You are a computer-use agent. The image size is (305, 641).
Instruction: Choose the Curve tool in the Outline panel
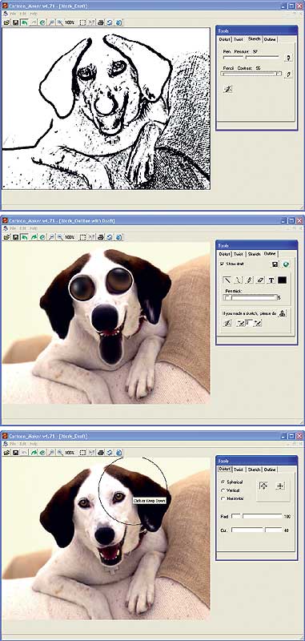point(238,280)
